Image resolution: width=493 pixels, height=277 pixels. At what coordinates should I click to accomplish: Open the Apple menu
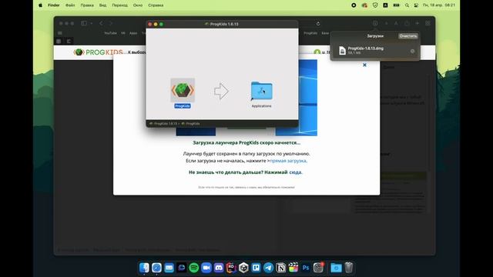(x=41, y=5)
